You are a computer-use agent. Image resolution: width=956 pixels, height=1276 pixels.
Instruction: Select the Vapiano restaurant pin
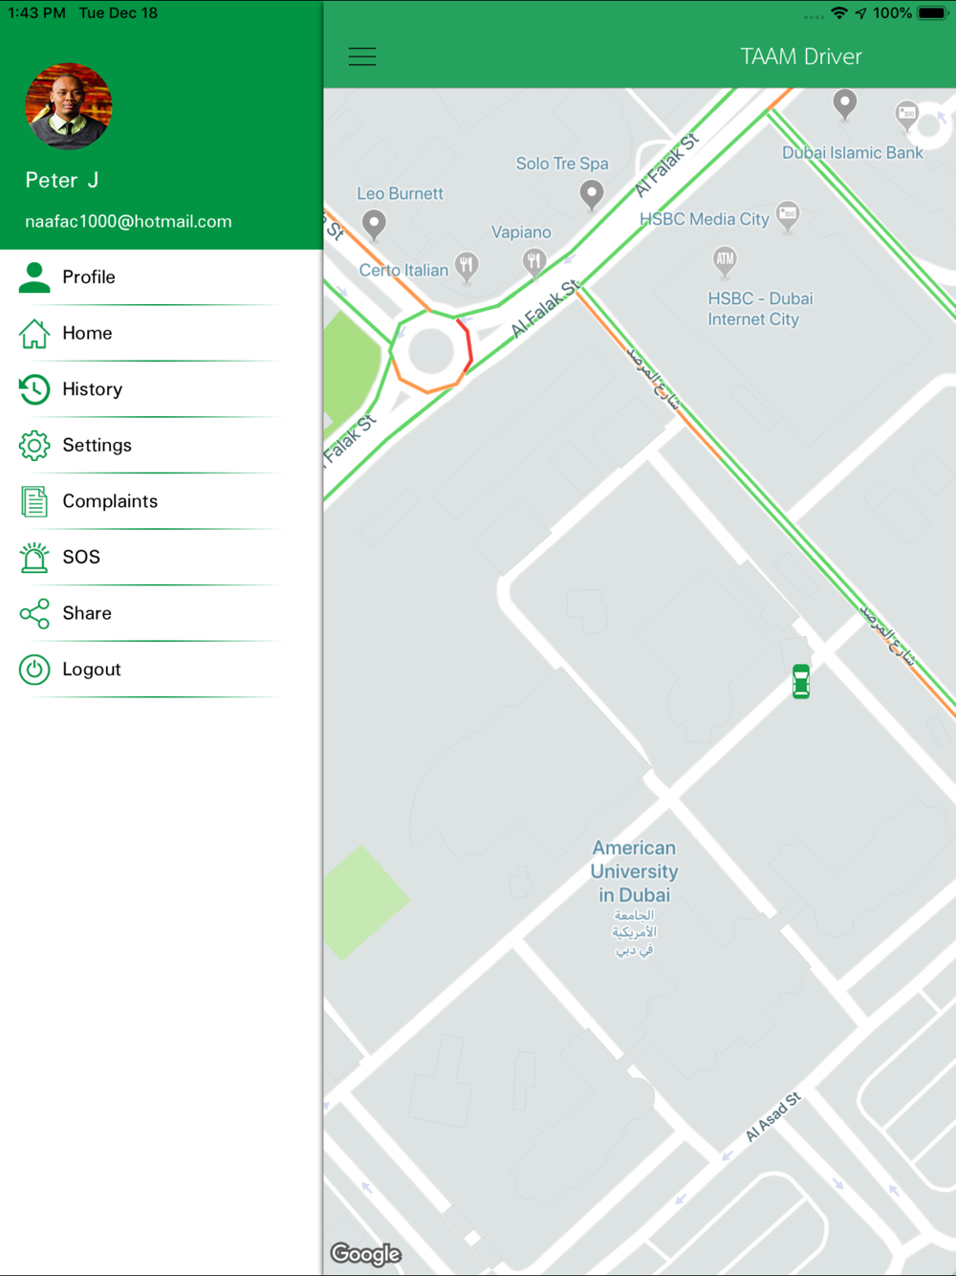[x=534, y=261]
